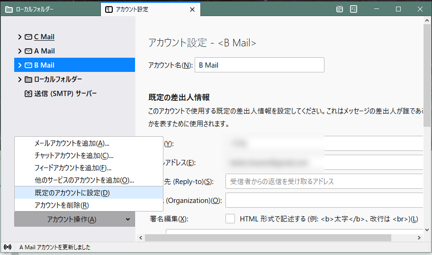Expand the ローカルフォルダー tree node
The height and width of the screenshot is (255, 432).
pyautogui.click(x=19, y=79)
